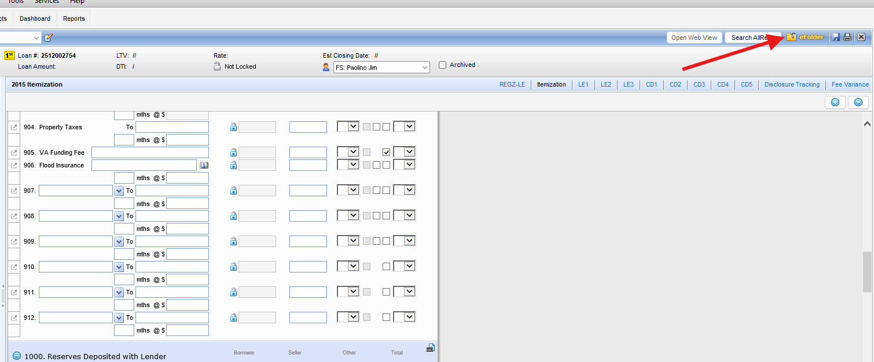The width and height of the screenshot is (874, 362).
Task: Click the zoom out minus button
Action: pos(858,102)
